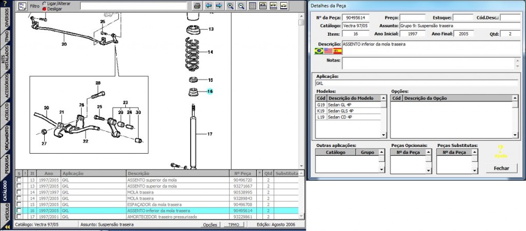
Task: Check the box for part 93289843
Action: coord(19,198)
